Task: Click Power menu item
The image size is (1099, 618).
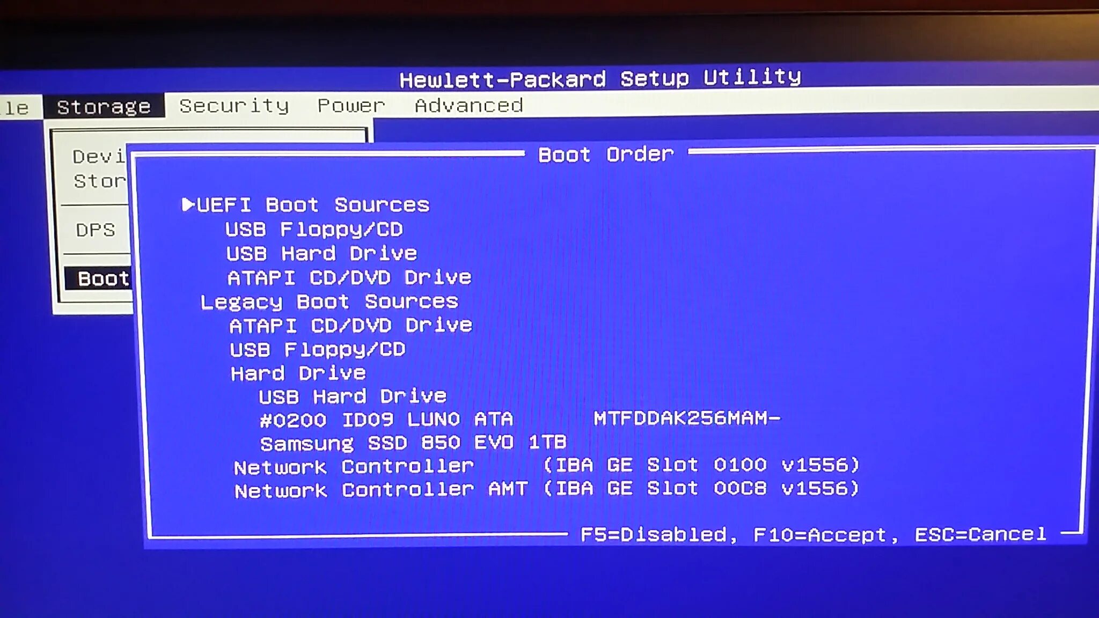Action: point(350,105)
